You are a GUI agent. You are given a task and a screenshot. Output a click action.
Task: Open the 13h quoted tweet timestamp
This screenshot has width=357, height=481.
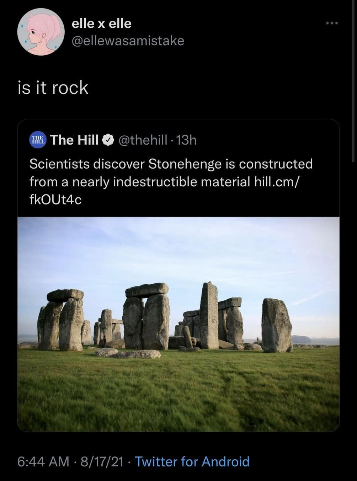coord(186,140)
